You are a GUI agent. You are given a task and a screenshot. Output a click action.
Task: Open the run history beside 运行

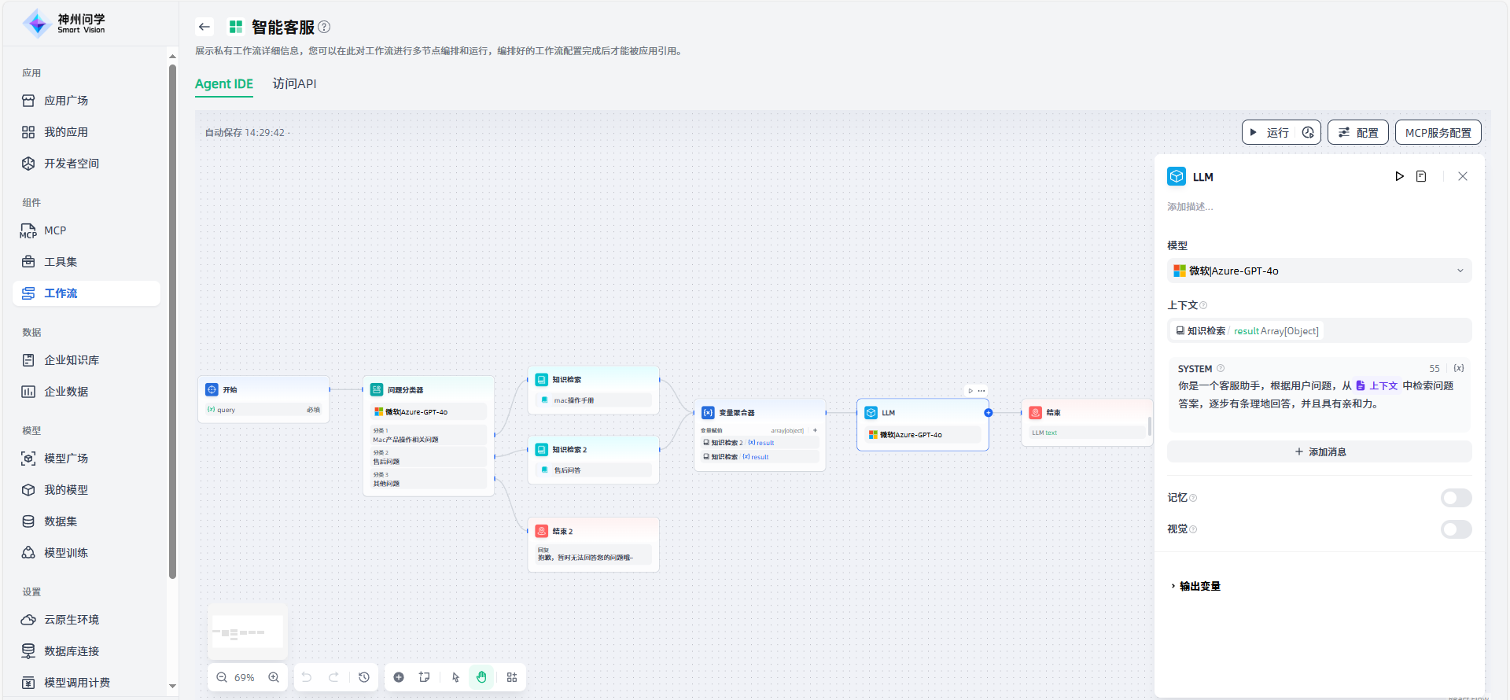pyautogui.click(x=1308, y=132)
